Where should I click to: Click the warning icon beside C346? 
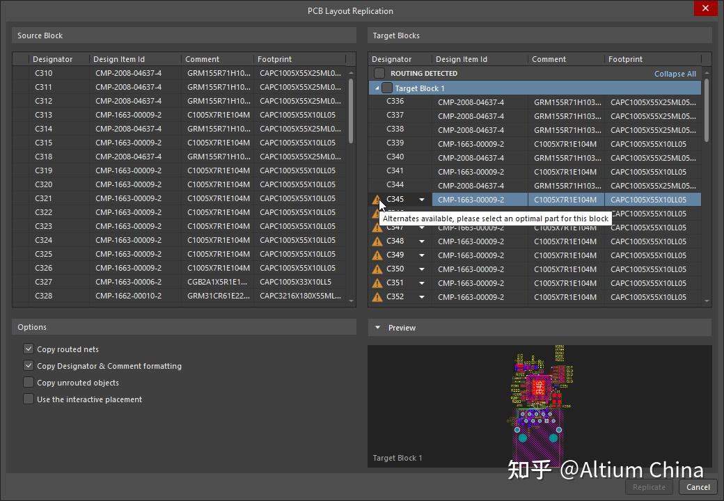click(377, 214)
